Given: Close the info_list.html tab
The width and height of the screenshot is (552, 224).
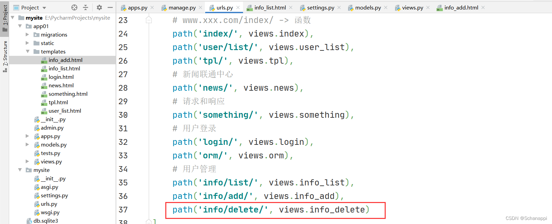Looking at the screenshot, I should pyautogui.click(x=291, y=7).
